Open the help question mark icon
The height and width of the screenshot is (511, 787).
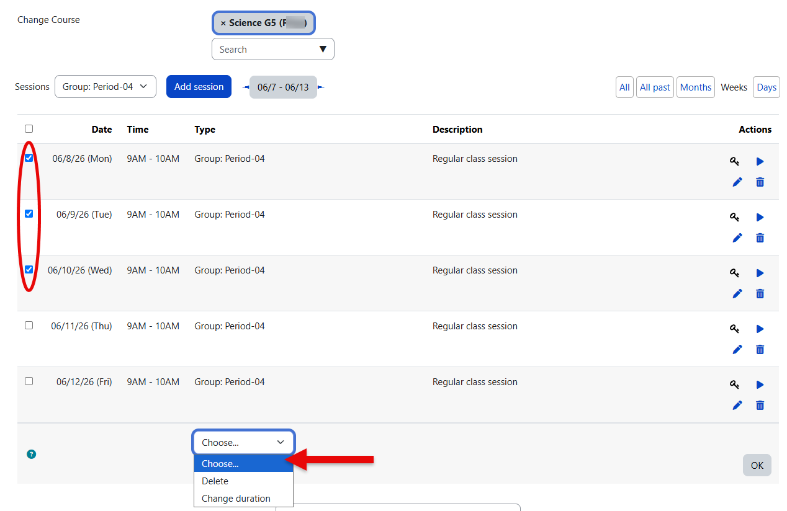(32, 454)
